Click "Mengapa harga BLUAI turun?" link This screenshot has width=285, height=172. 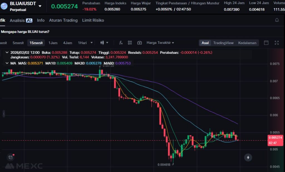click(25, 32)
